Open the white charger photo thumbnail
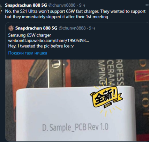Image resolution: width=149 pixels, height=142 pixels. (x=77, y=101)
